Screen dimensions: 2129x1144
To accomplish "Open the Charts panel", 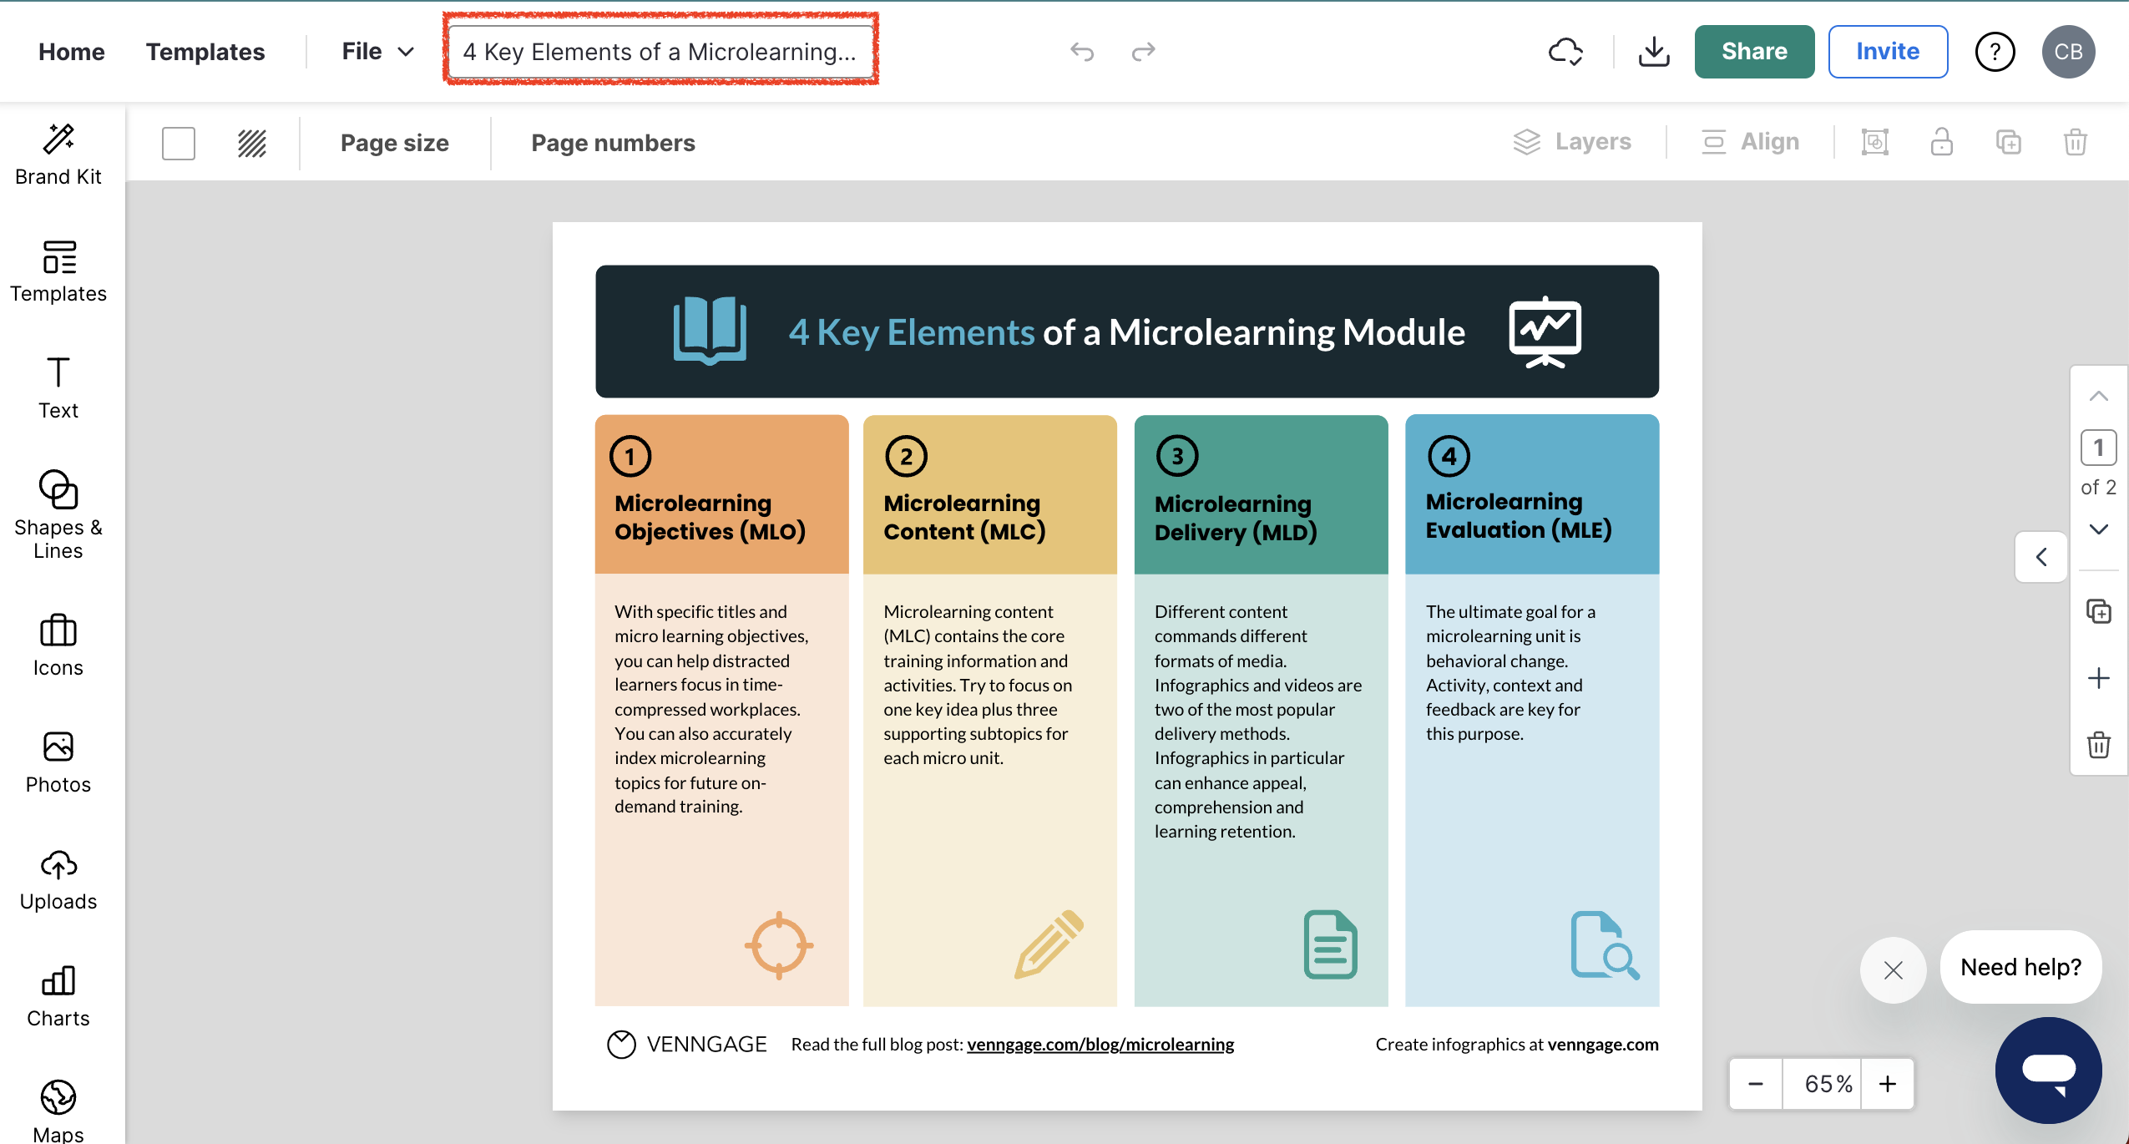I will coord(58,994).
